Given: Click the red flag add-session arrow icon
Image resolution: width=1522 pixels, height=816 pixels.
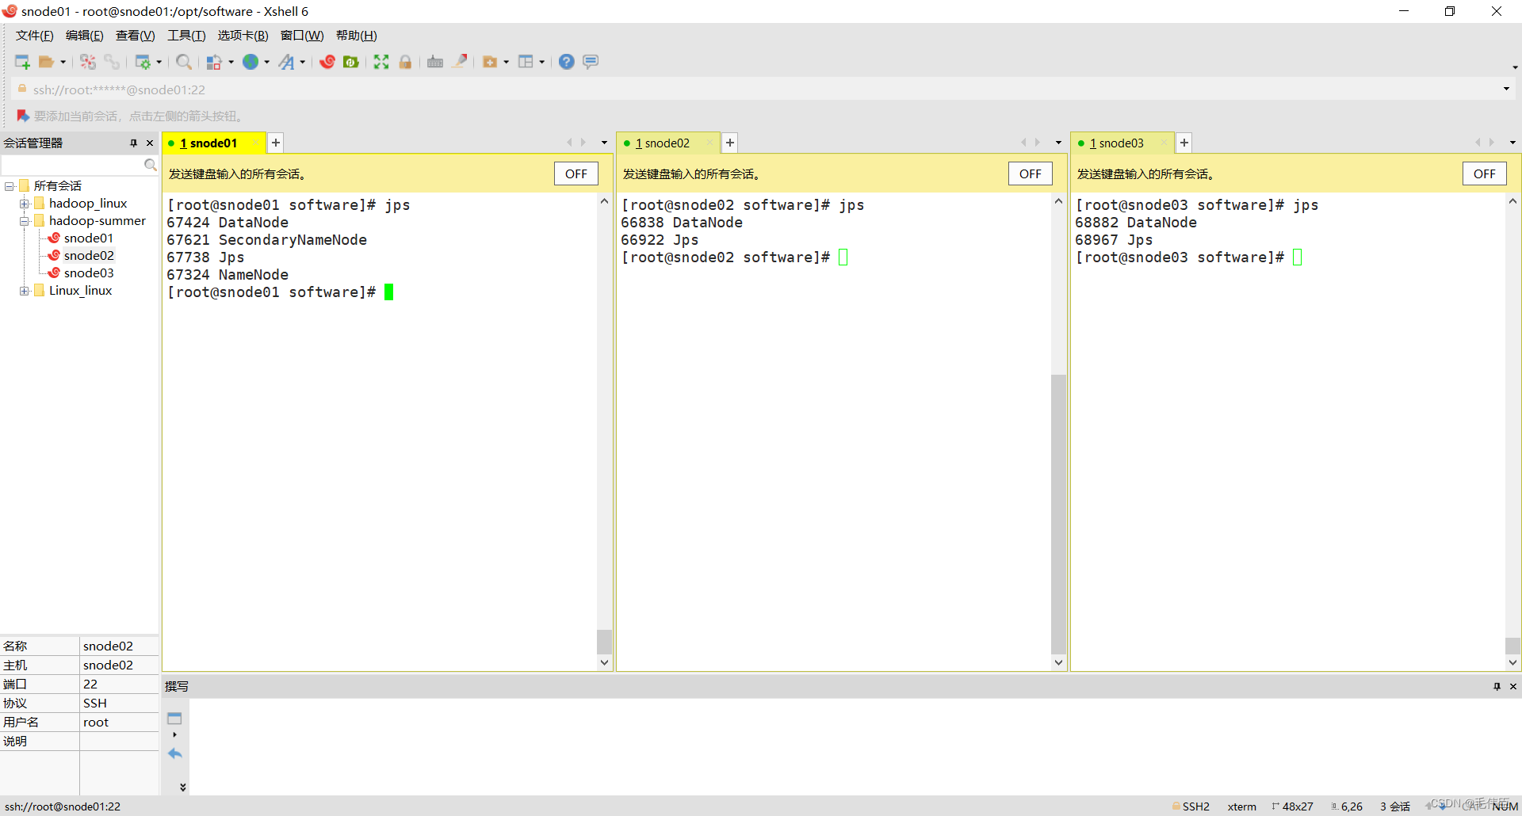Looking at the screenshot, I should click(23, 116).
